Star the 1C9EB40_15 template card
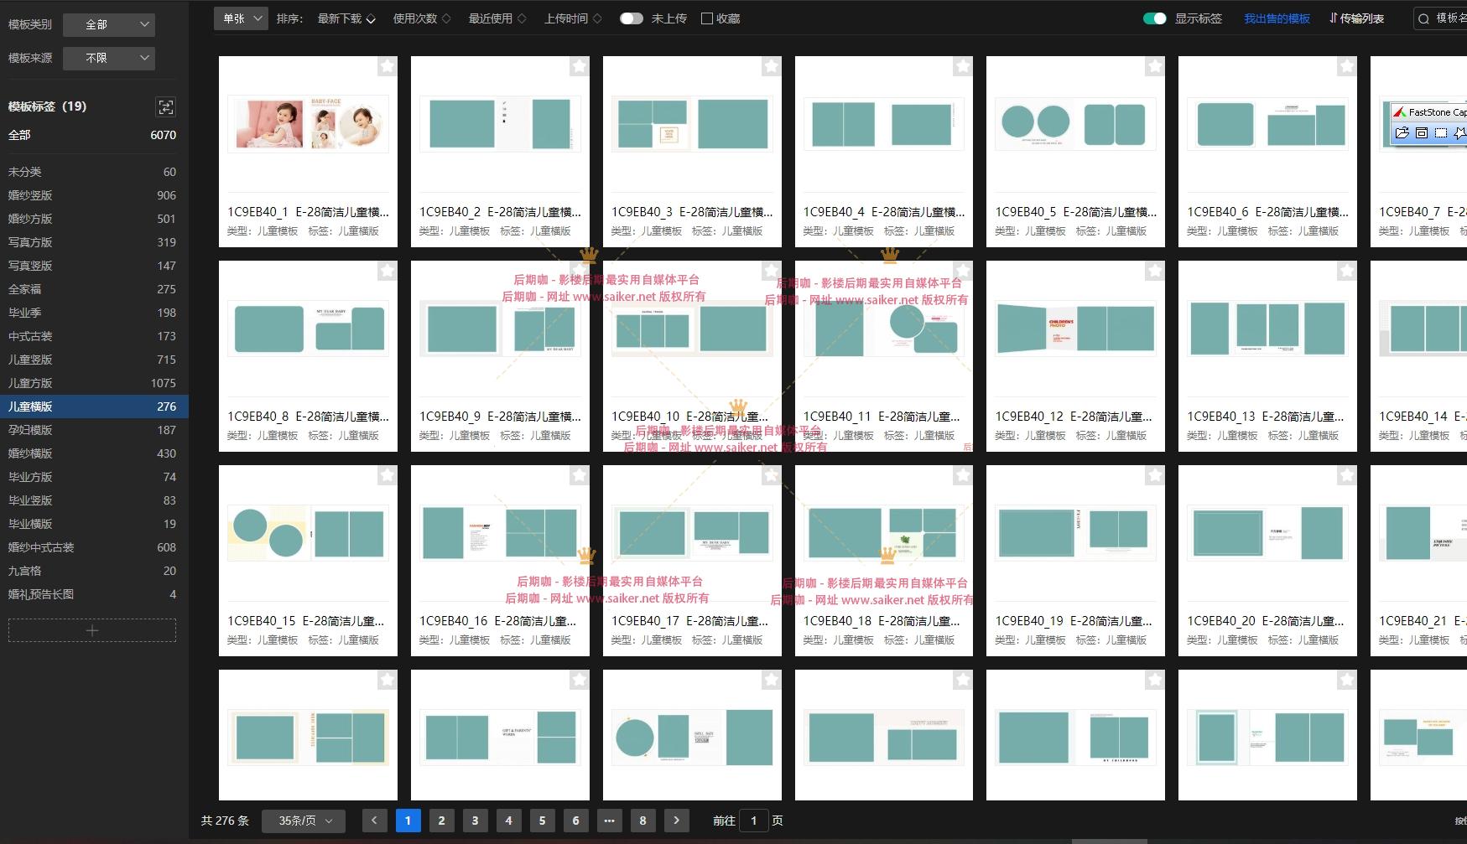The height and width of the screenshot is (844, 1467). coord(387,475)
